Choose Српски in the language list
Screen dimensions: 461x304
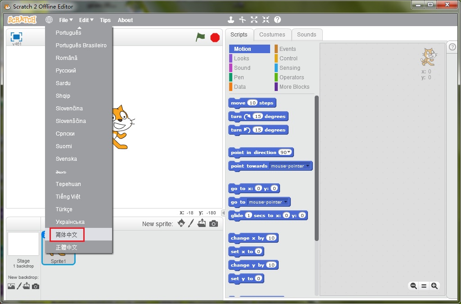(79, 134)
